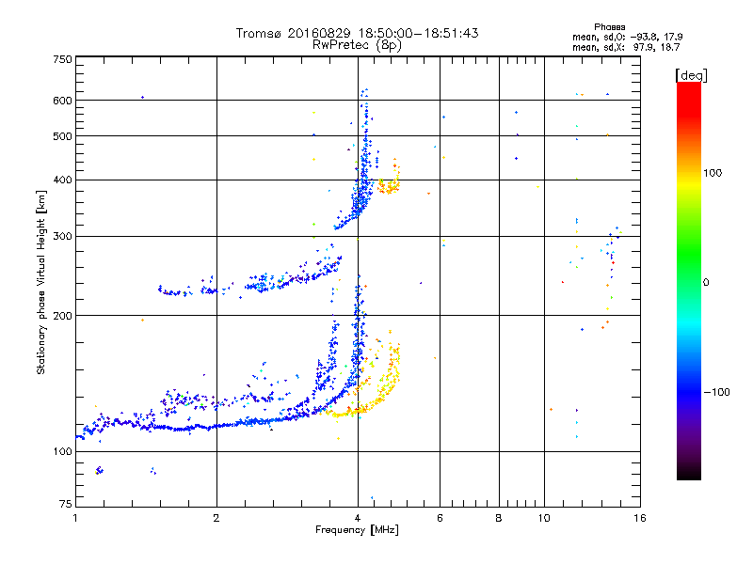Click the y-axis tick label "200"
Viewport: 753px width, 564px height.
pyautogui.click(x=62, y=316)
